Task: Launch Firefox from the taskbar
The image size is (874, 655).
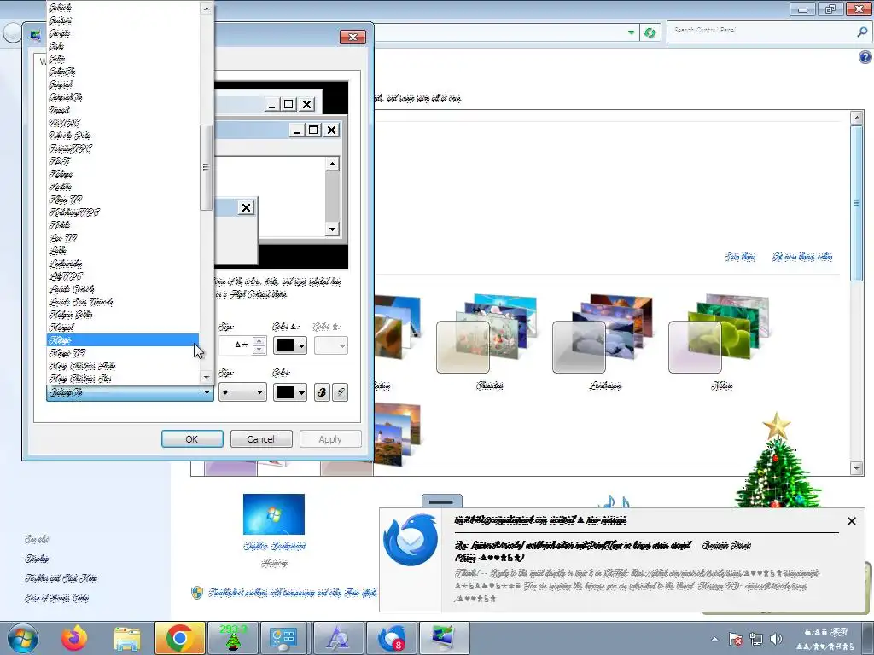Action: [75, 638]
